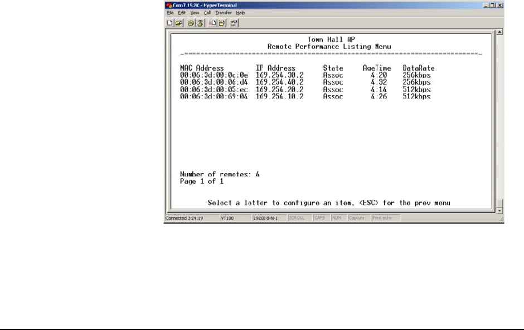Click the Town Hall AP heading
This screenshot has height=330, width=524.
pos(331,40)
